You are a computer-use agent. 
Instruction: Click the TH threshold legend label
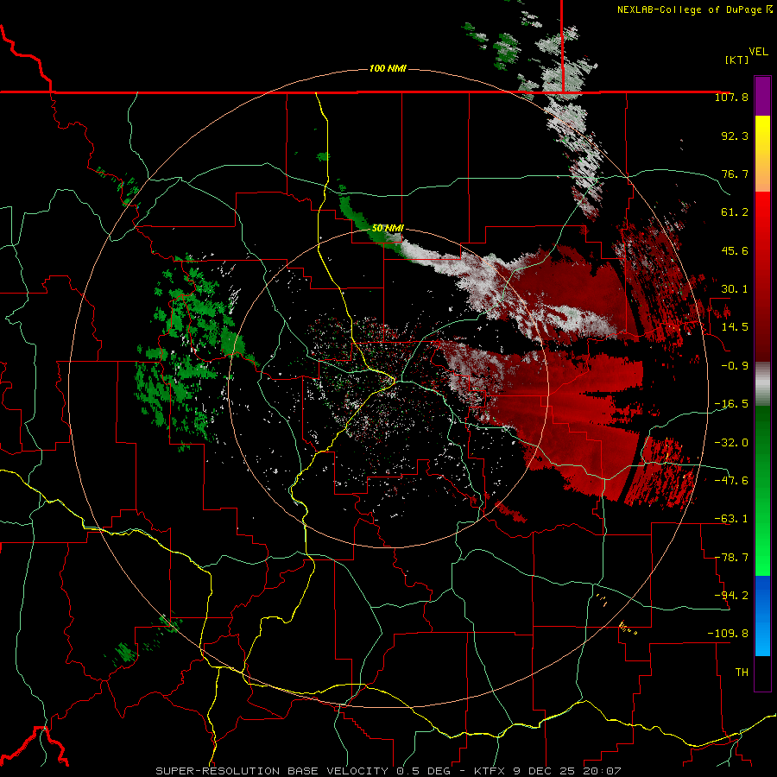tap(742, 673)
